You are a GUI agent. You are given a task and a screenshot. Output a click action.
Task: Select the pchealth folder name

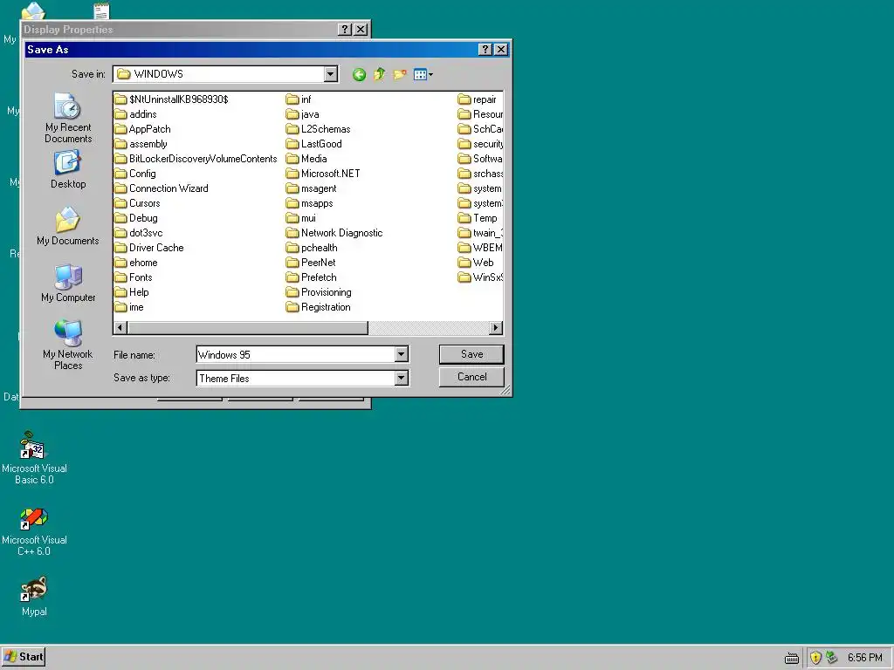point(320,247)
